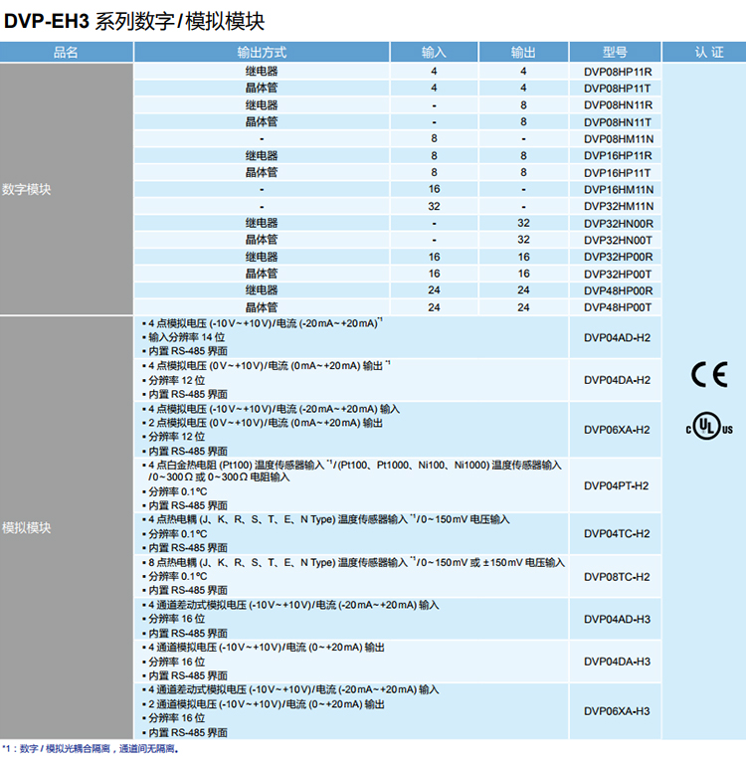Click model DVP32HP00R
The image size is (746, 760).
(x=618, y=257)
